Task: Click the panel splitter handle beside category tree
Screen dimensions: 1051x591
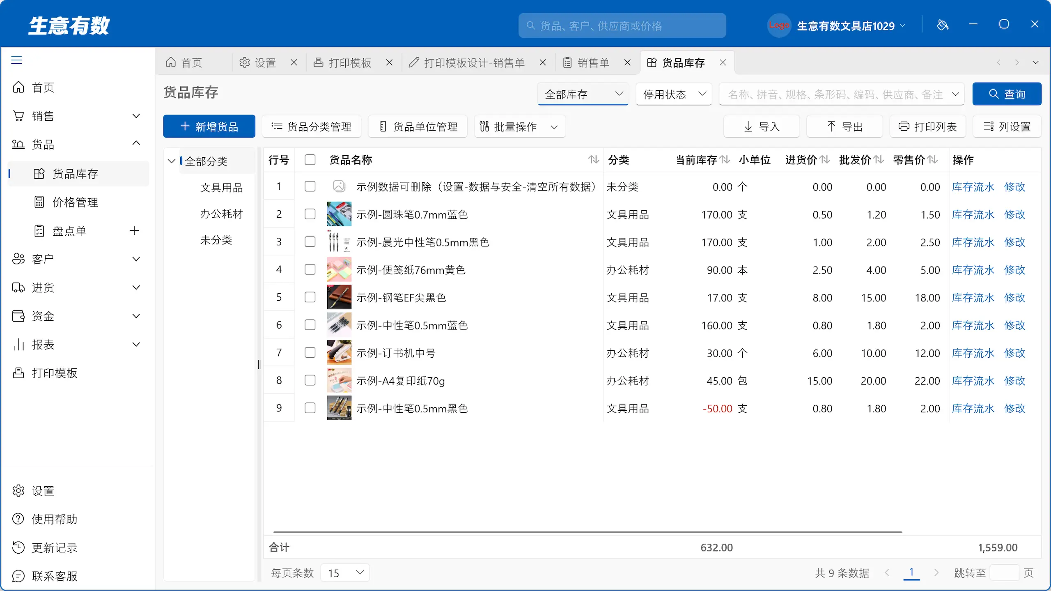Action: (259, 364)
